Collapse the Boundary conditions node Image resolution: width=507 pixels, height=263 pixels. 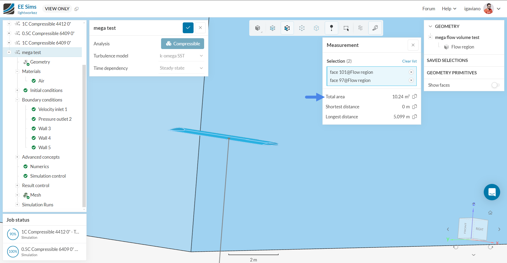pos(17,100)
